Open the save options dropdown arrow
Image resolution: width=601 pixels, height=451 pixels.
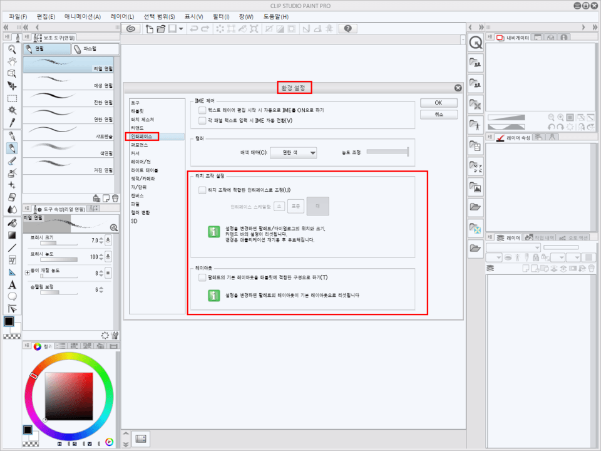tap(181, 29)
